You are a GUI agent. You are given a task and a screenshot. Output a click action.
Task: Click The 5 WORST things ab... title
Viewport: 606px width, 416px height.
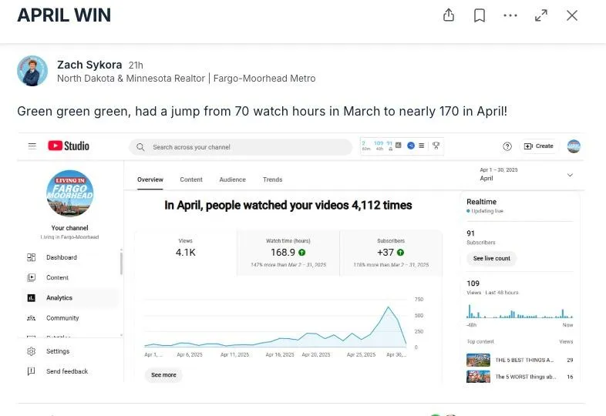(526, 377)
